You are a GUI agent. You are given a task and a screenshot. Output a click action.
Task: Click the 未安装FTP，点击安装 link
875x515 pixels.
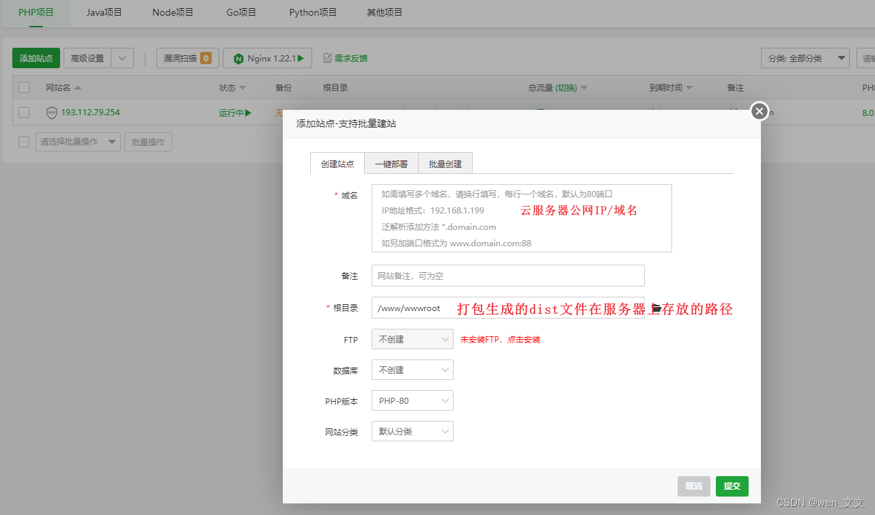[500, 339]
